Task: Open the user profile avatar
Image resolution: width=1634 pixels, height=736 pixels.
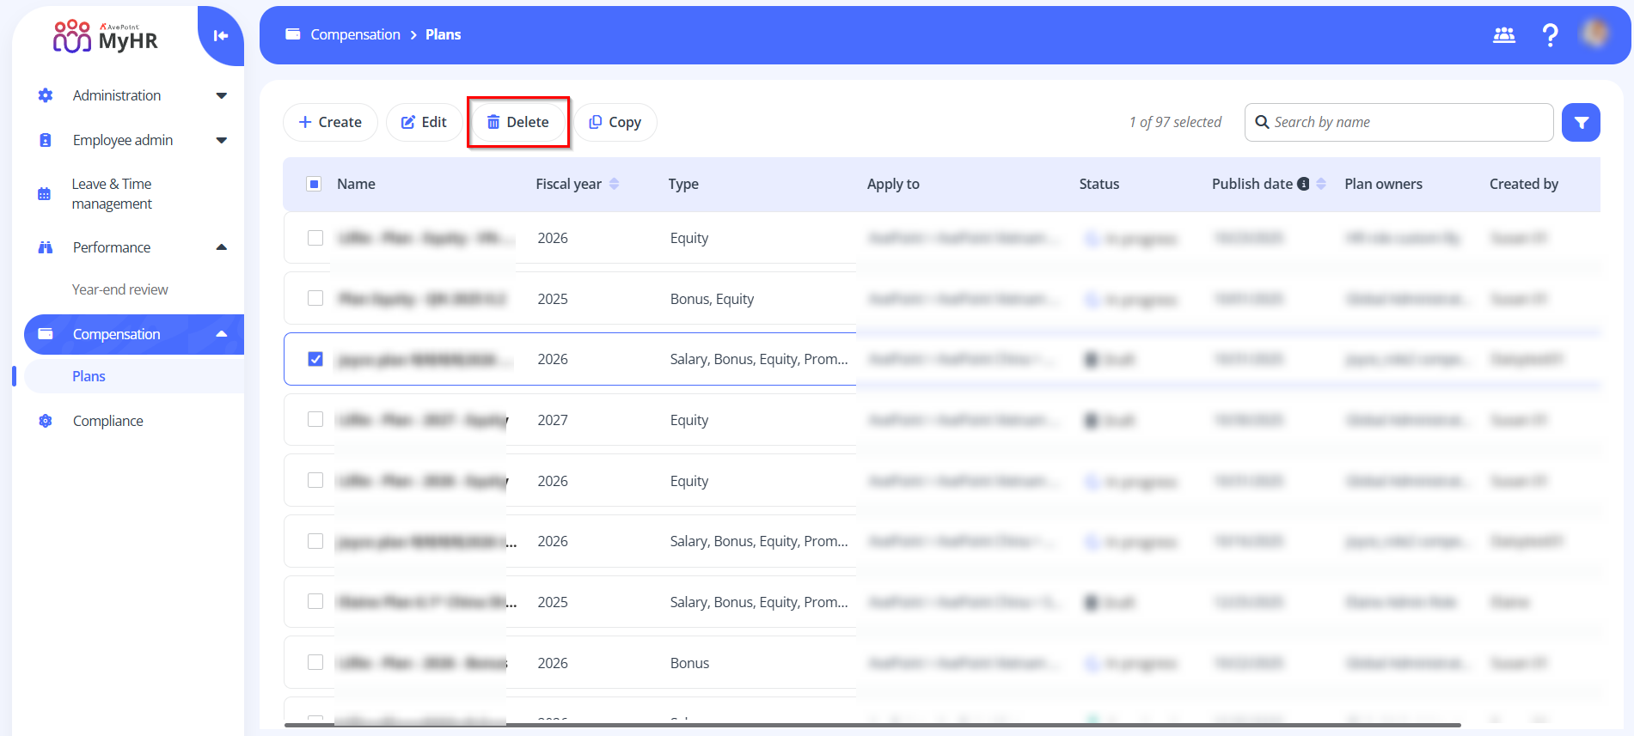Action: pyautogui.click(x=1595, y=34)
